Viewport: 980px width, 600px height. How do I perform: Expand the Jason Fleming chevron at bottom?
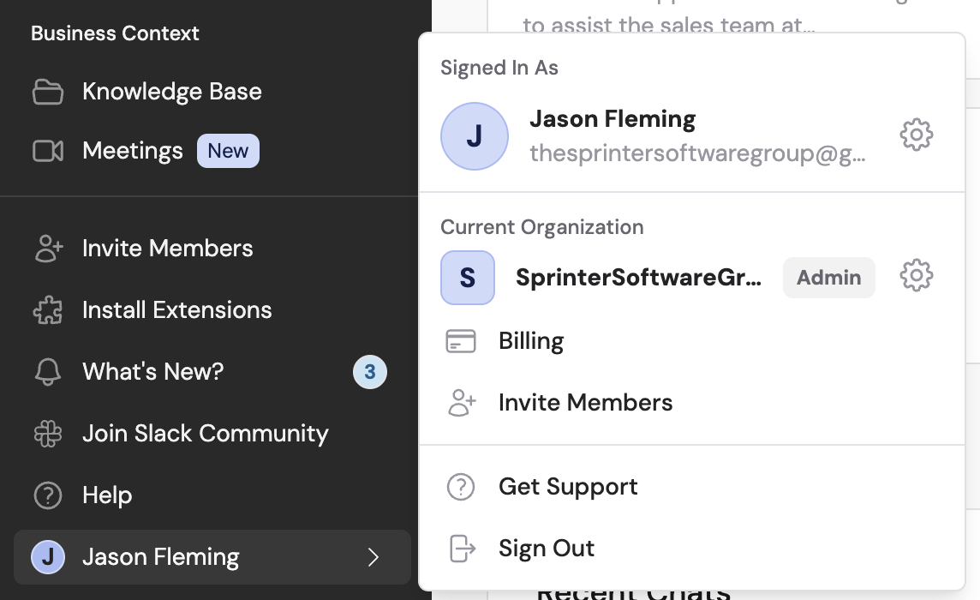pos(372,556)
